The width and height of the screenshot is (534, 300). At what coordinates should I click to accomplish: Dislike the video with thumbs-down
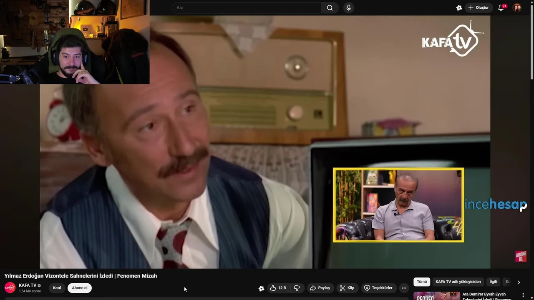click(x=297, y=288)
